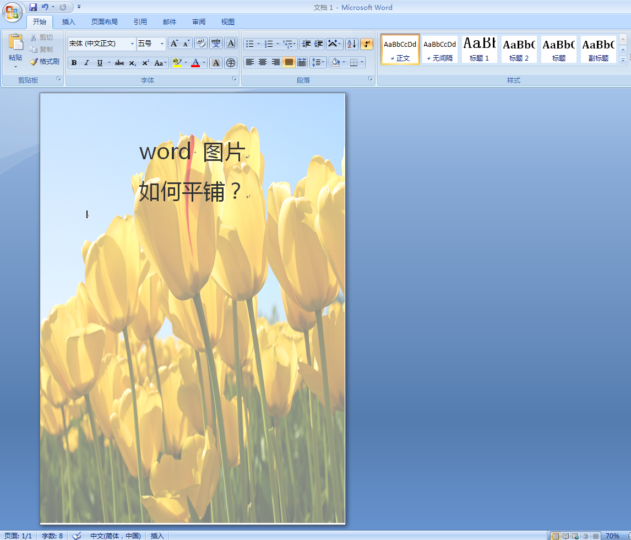Switch to the 插入 ribbon tab

tap(69, 22)
